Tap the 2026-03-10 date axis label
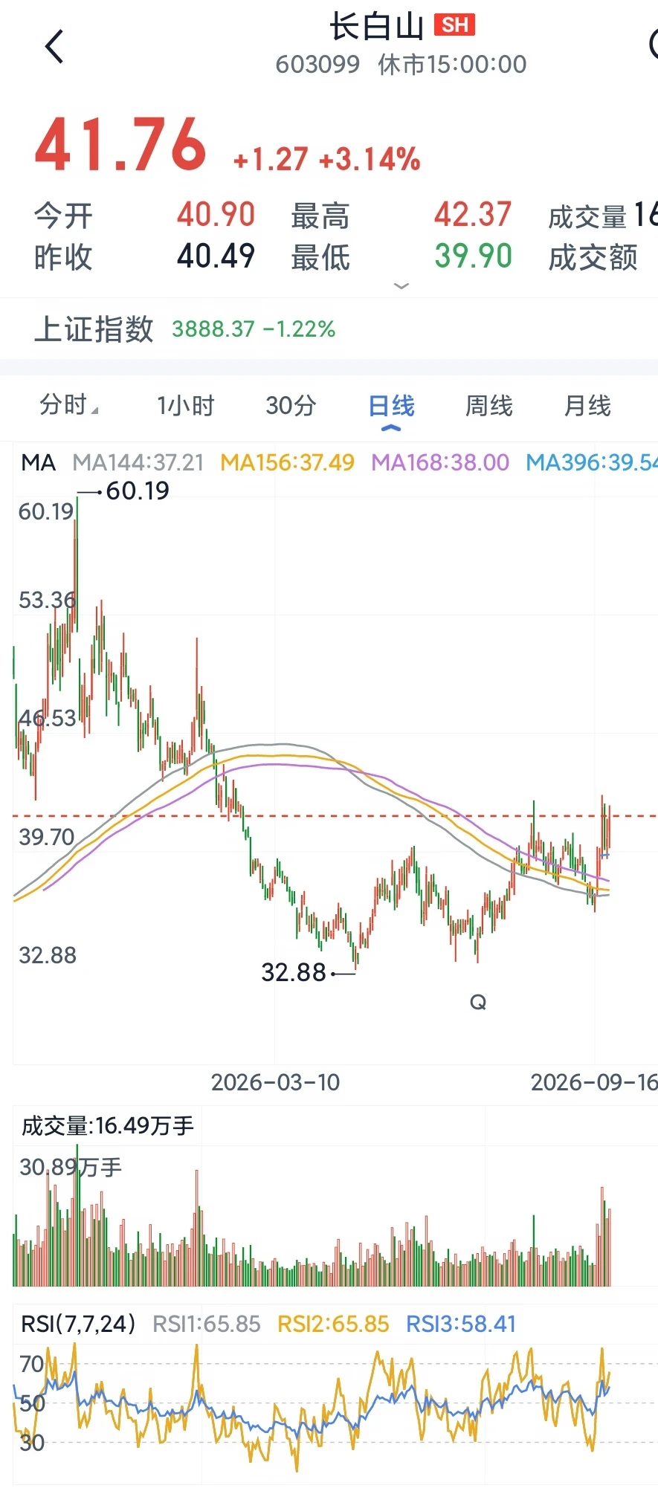658x1491 pixels. coord(275,1082)
